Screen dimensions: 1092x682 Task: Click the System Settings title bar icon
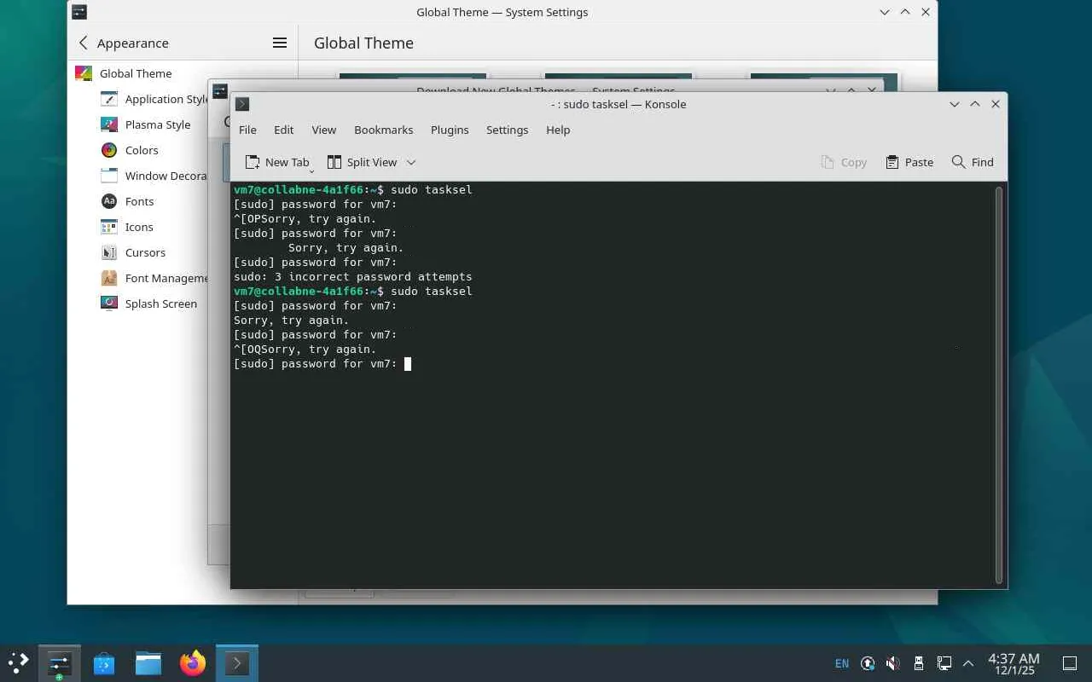[78, 12]
